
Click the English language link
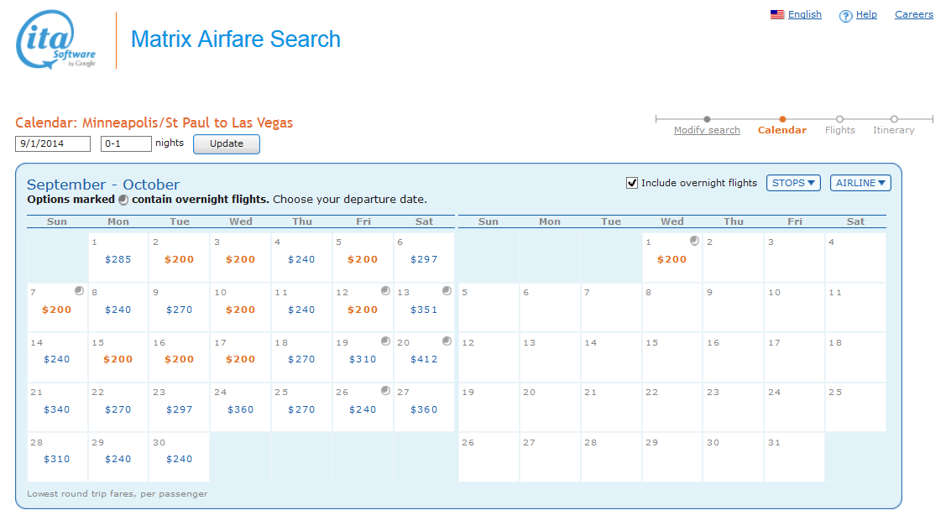(804, 14)
